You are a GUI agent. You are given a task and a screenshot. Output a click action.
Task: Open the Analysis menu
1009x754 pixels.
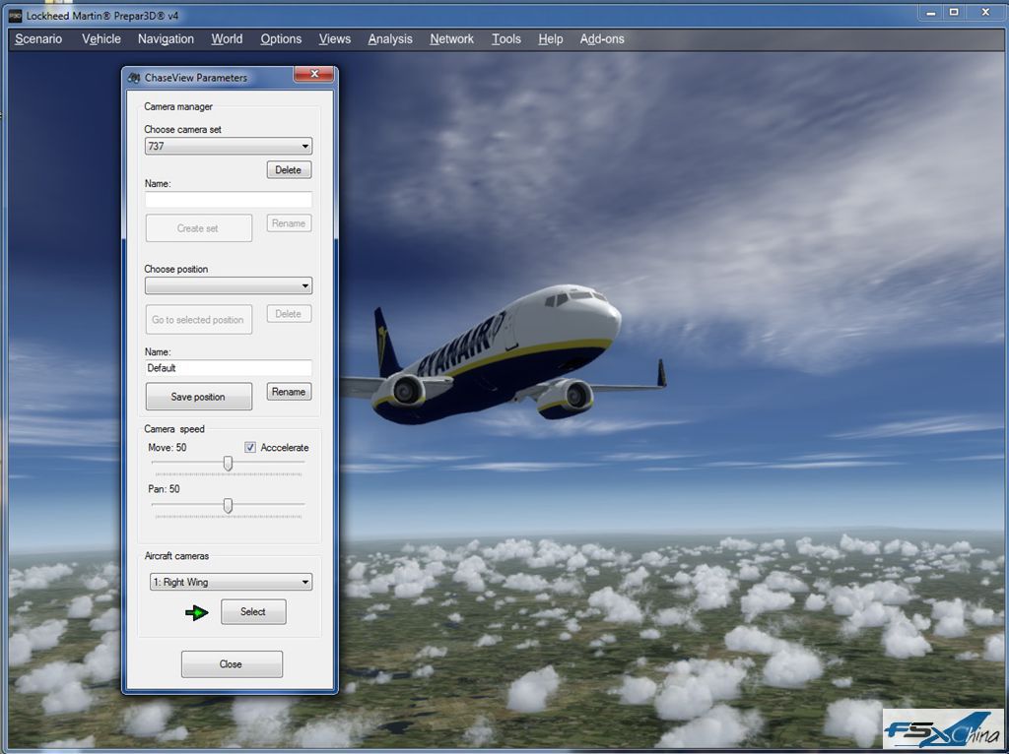click(x=390, y=39)
